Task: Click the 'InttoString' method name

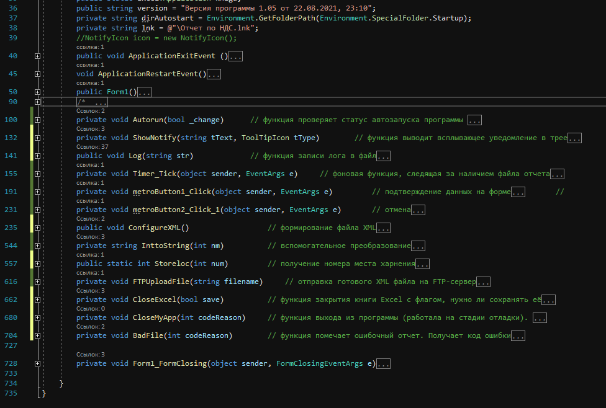Action: point(165,246)
